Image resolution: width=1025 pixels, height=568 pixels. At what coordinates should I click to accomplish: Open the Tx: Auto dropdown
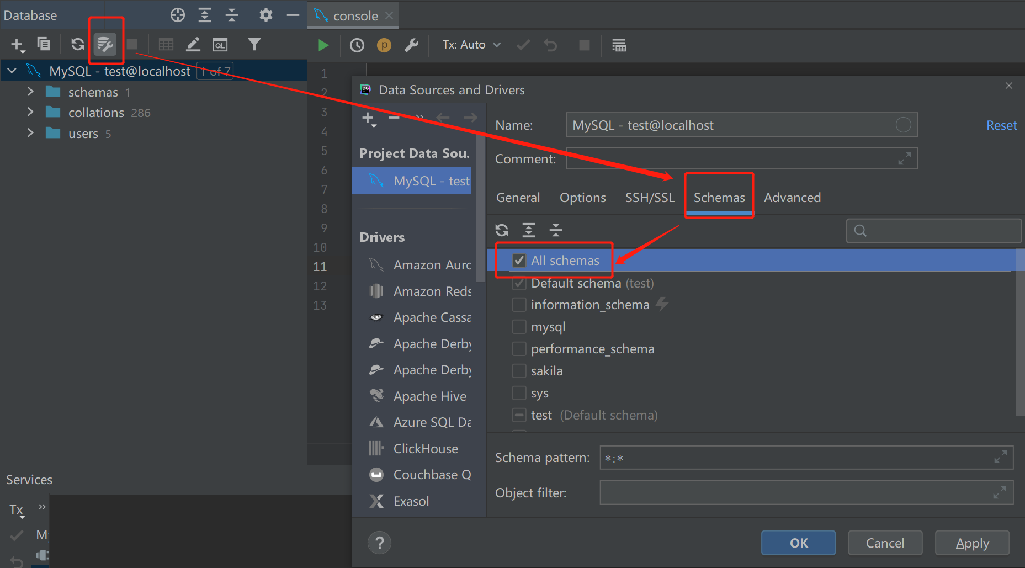coord(472,45)
